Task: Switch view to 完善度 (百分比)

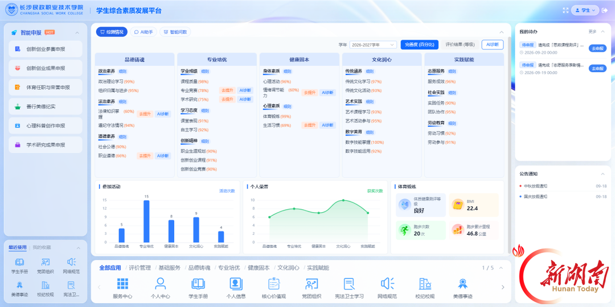Action: (x=419, y=45)
